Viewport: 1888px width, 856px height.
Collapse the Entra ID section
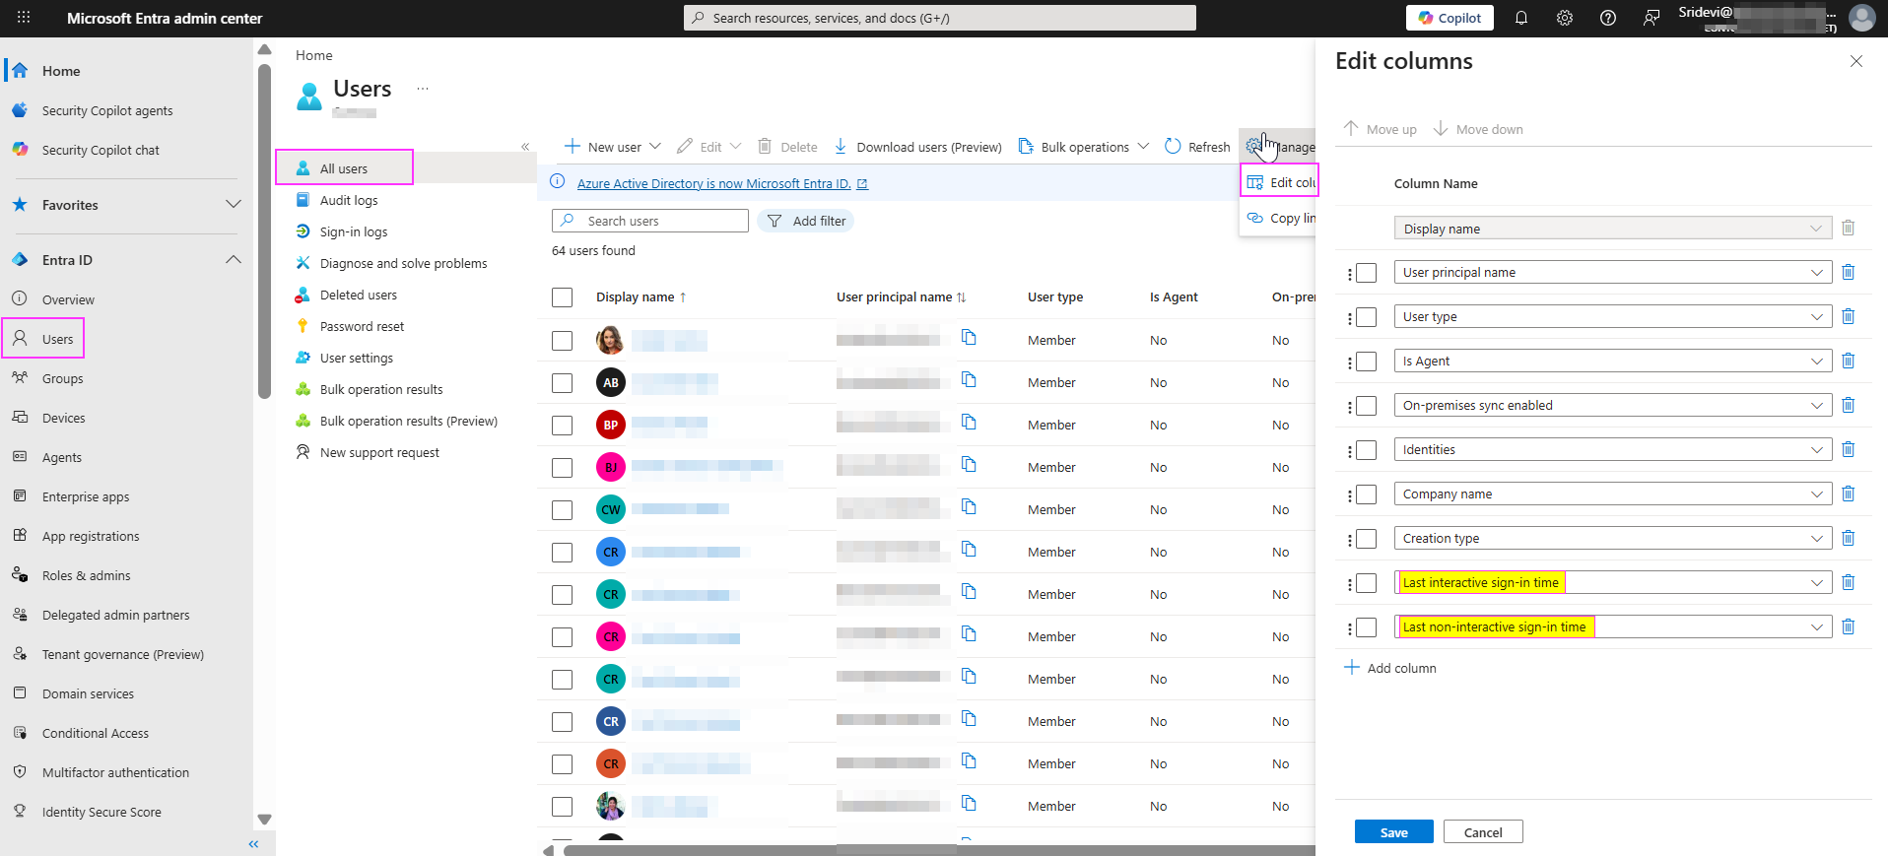pos(234,259)
